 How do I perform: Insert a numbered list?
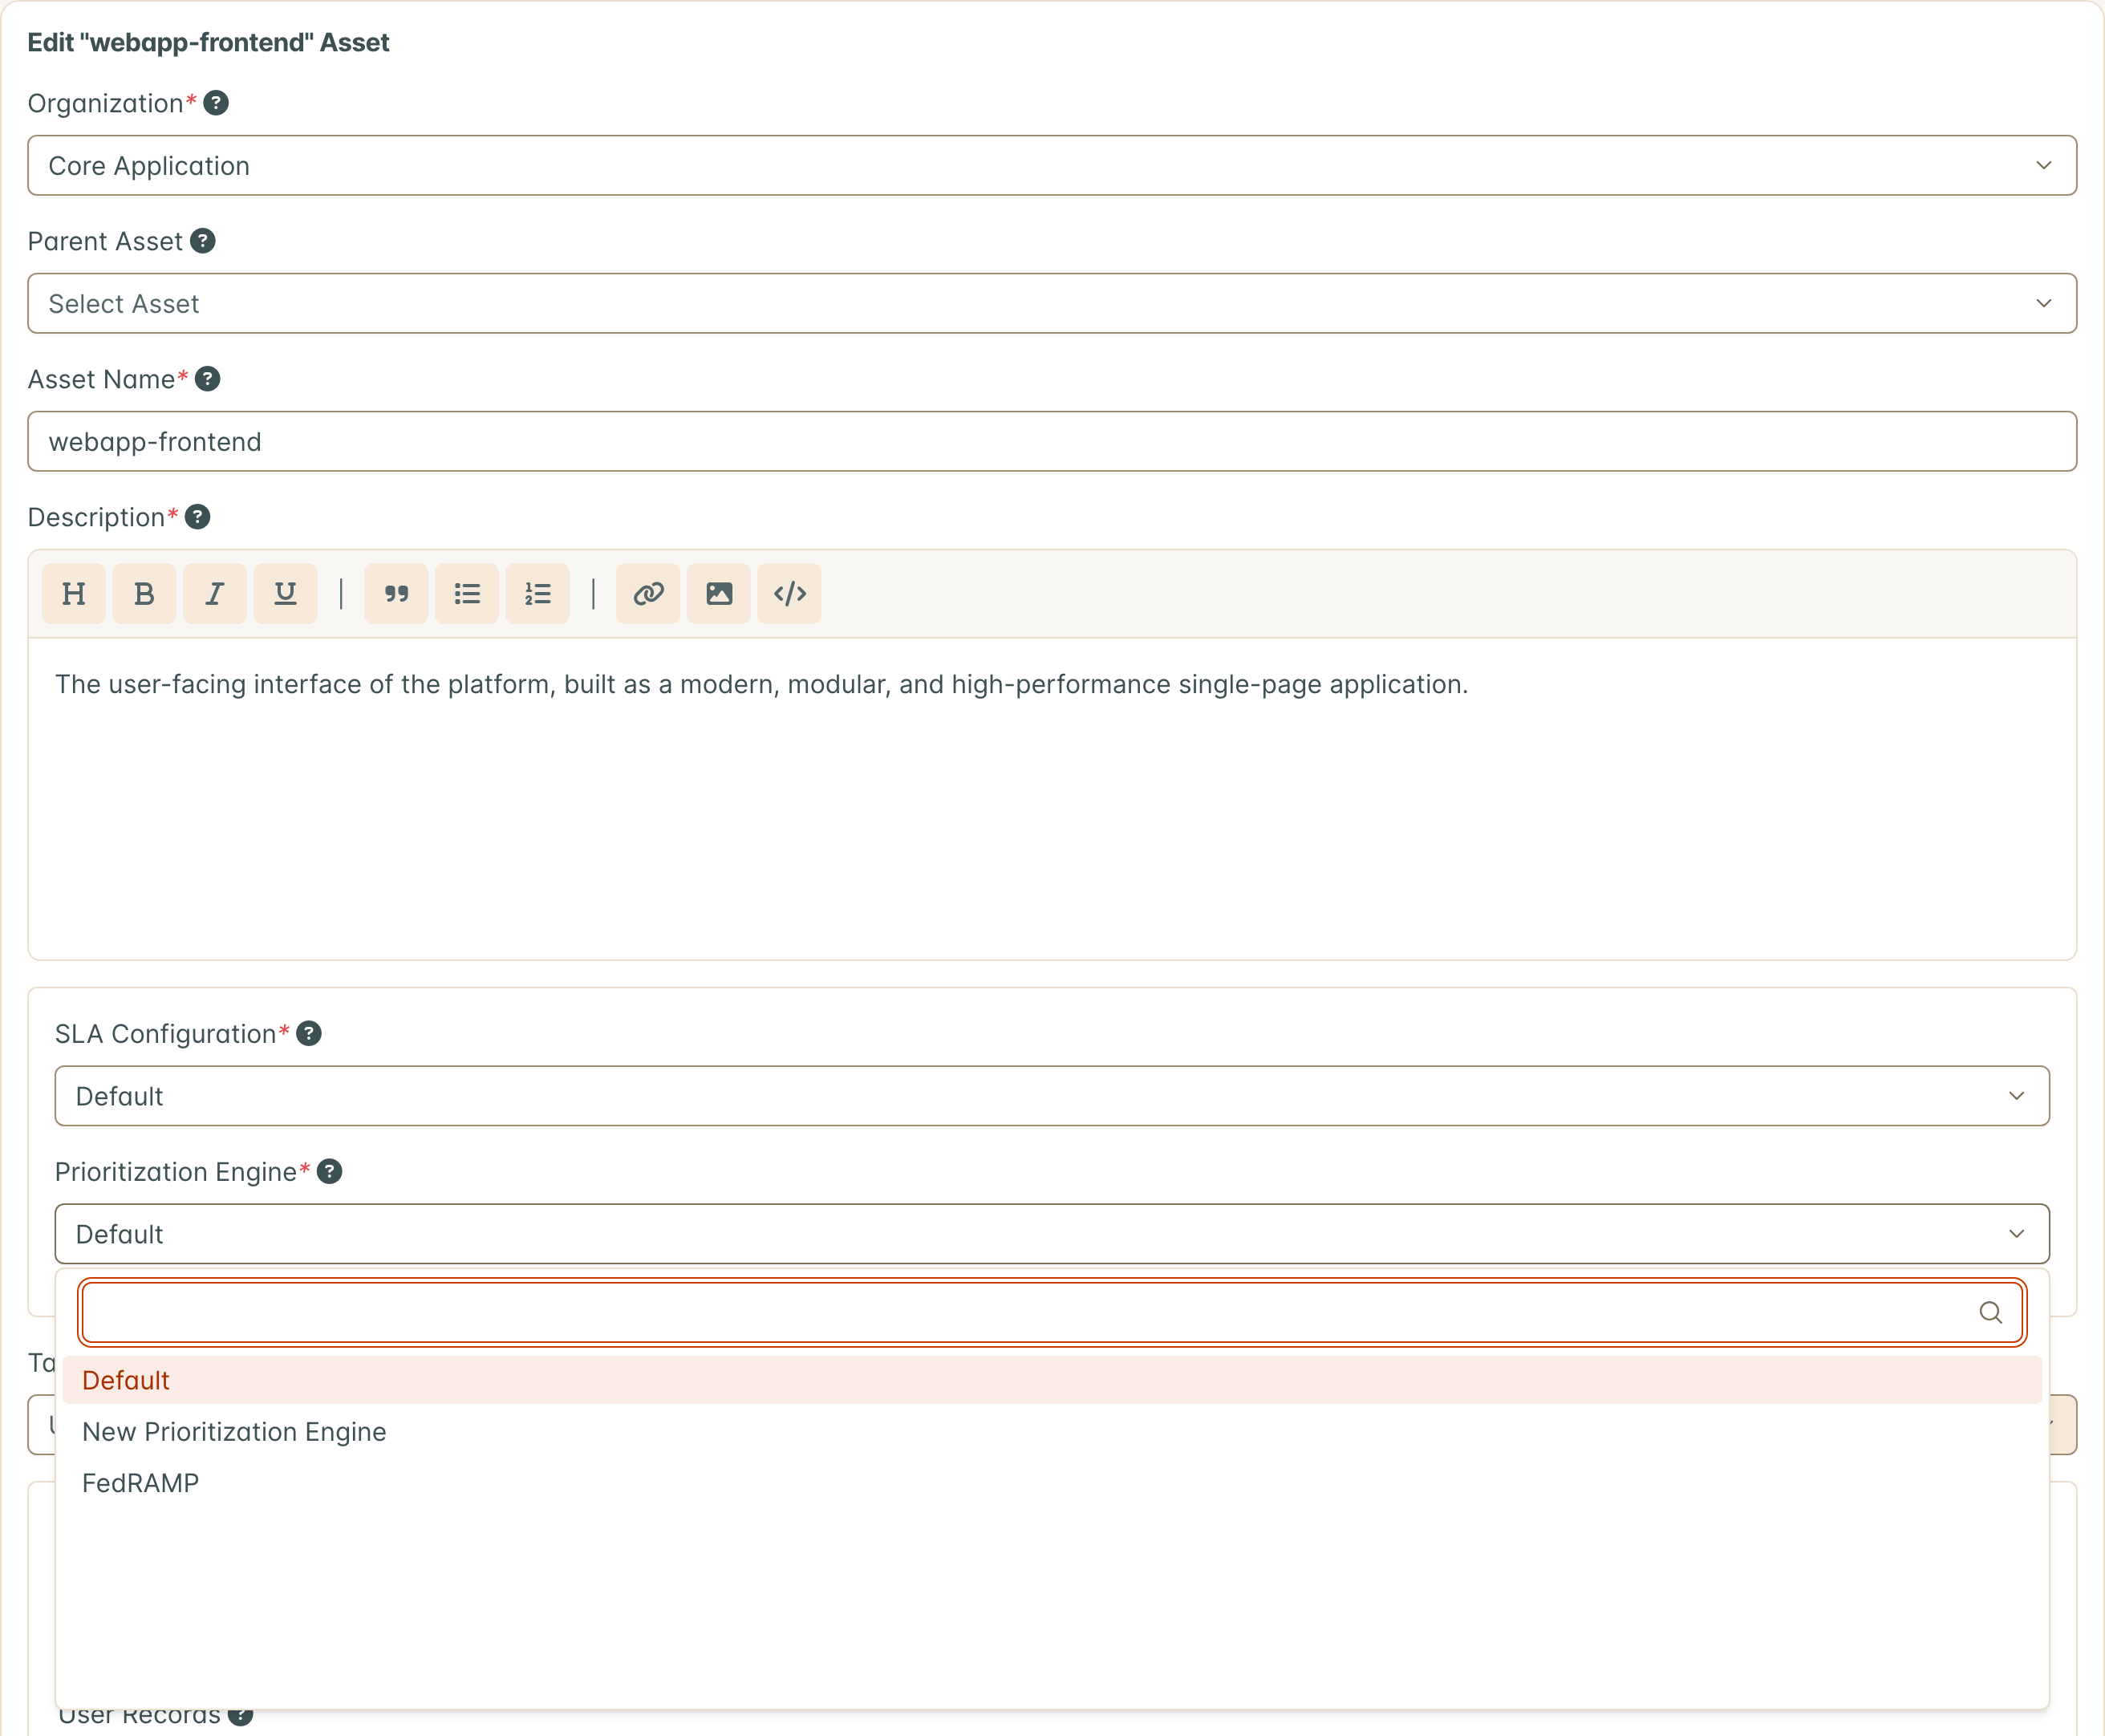[537, 594]
